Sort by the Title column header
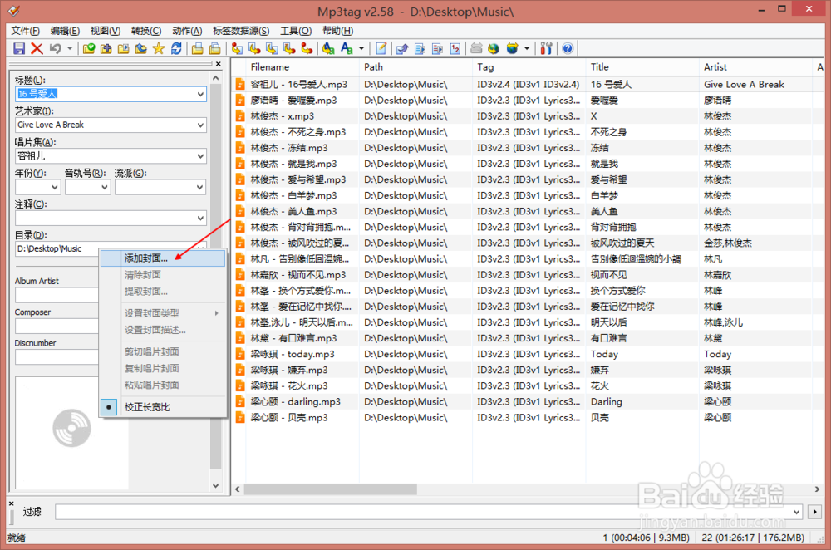Viewport: 831px width, 550px height. coord(642,67)
